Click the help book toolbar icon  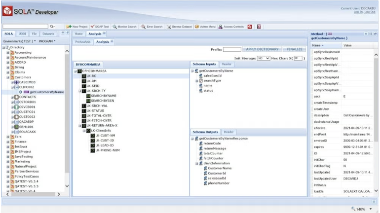click(259, 27)
